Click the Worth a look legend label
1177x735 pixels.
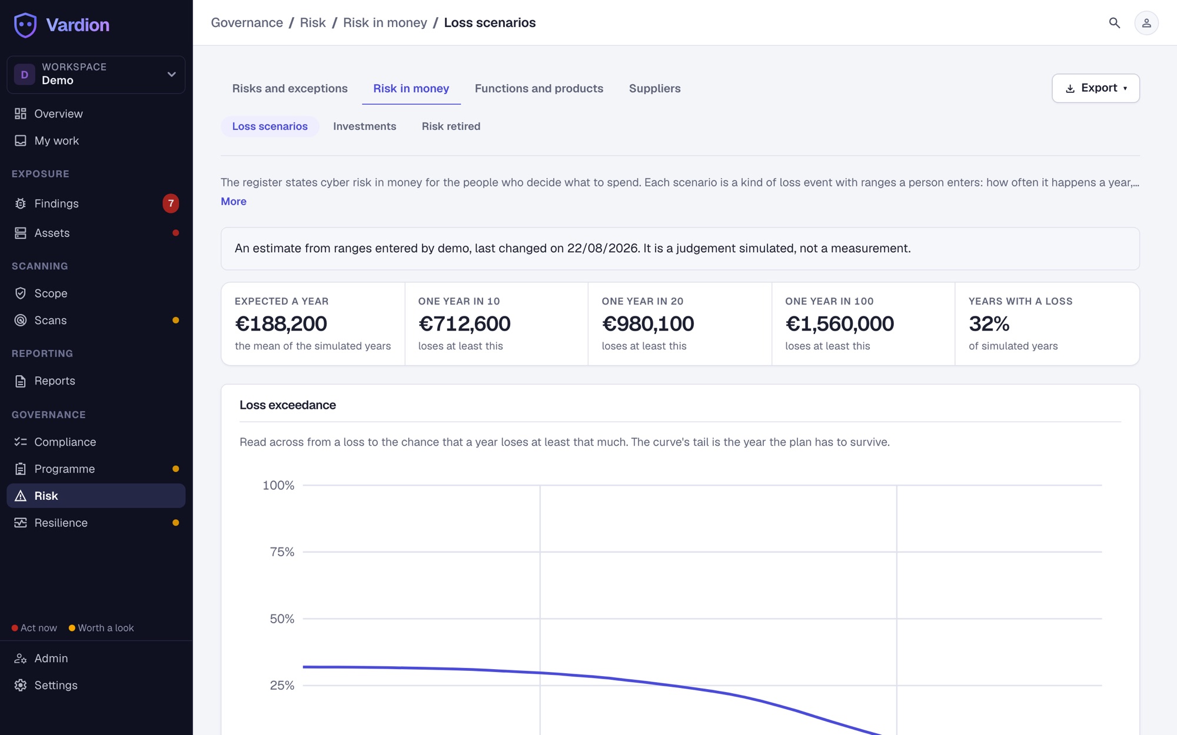[106, 628]
